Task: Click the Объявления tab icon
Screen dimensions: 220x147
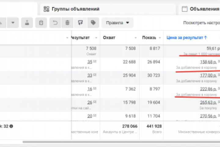Action: click(184, 9)
